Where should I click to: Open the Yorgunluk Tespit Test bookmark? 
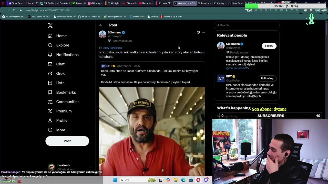tap(65, 17)
